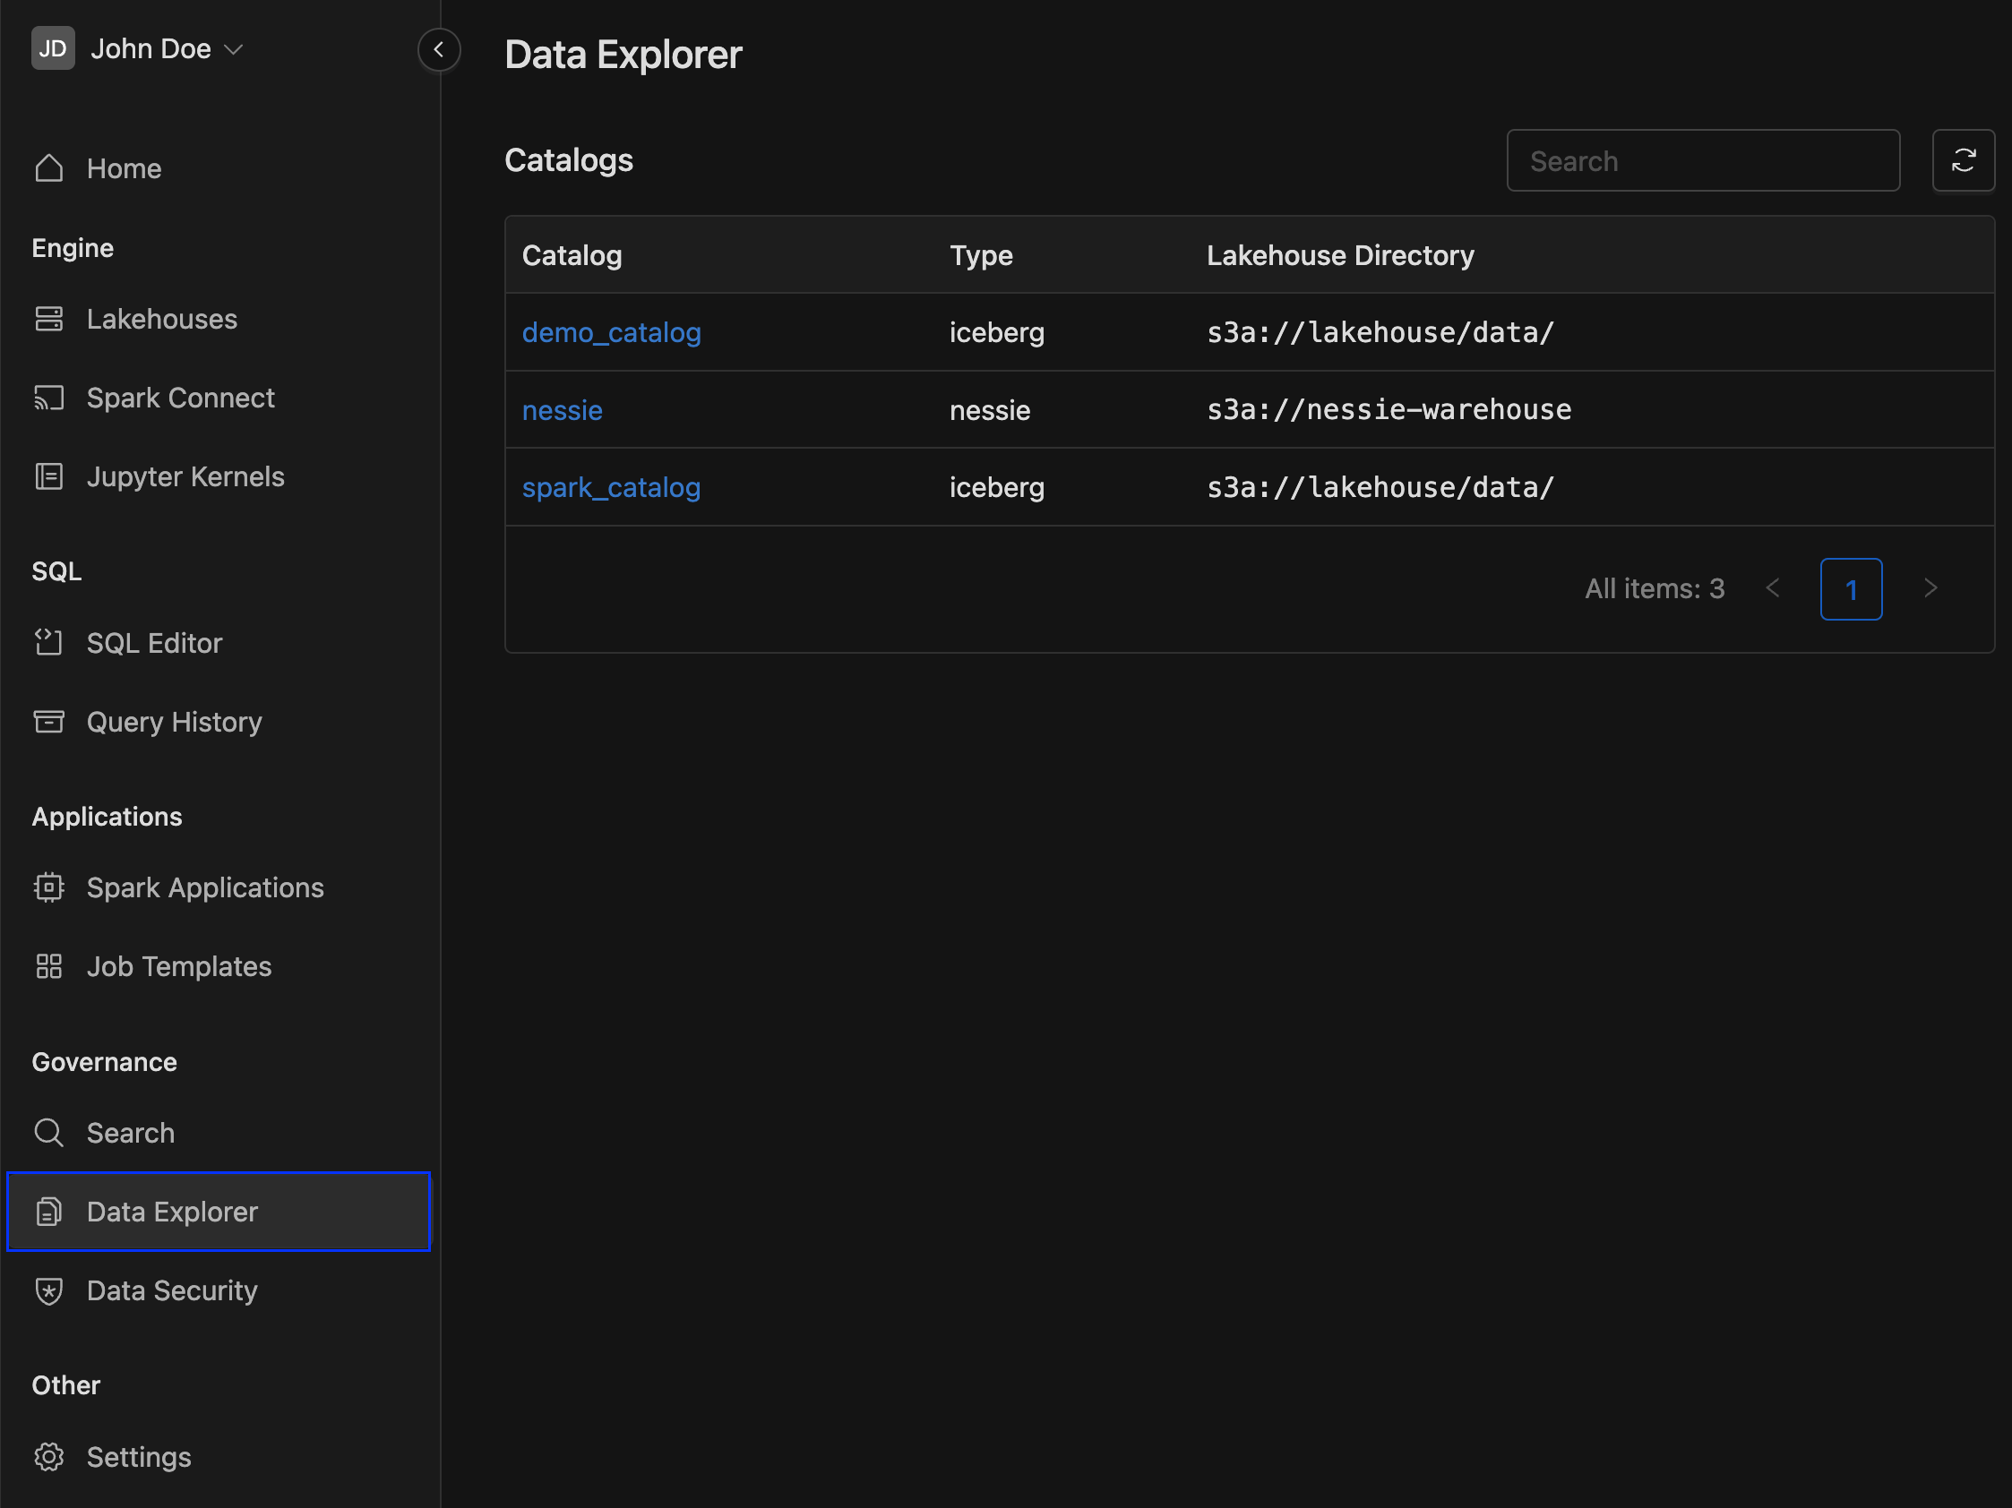Click the Query History sidebar icon
The height and width of the screenshot is (1508, 2012).
click(x=47, y=721)
